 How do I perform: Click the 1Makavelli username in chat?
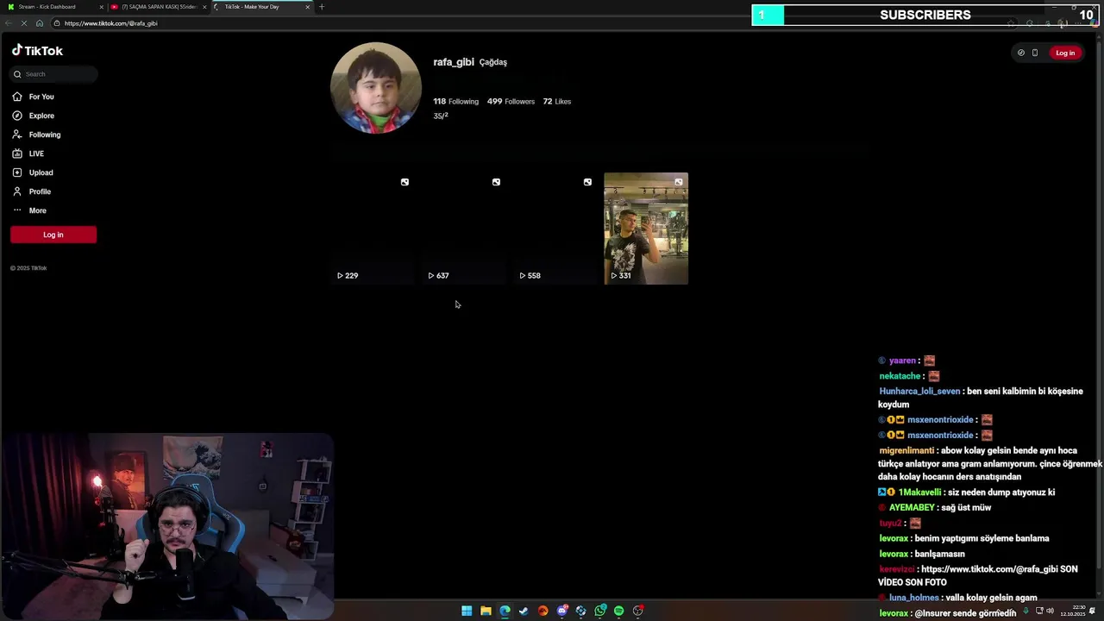click(919, 492)
